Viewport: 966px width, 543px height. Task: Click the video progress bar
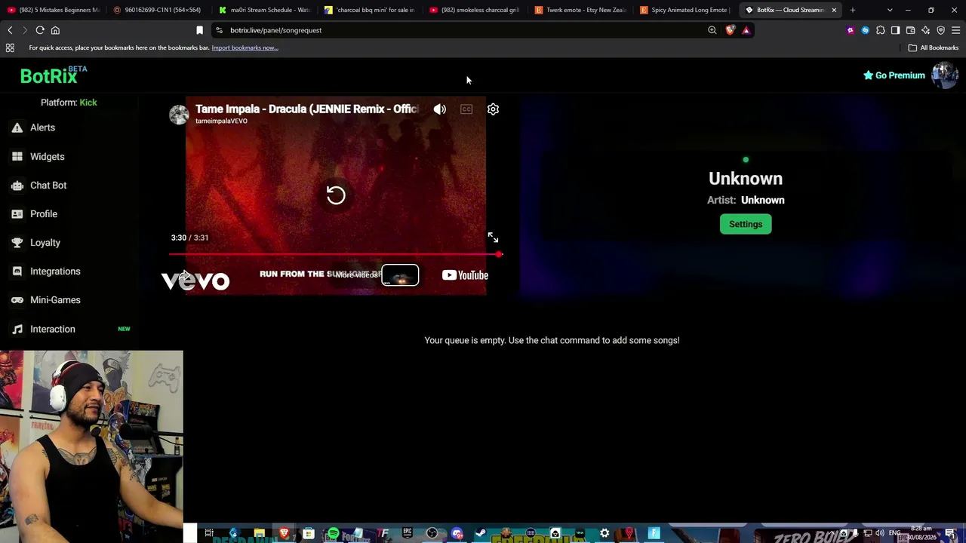[x=335, y=254]
